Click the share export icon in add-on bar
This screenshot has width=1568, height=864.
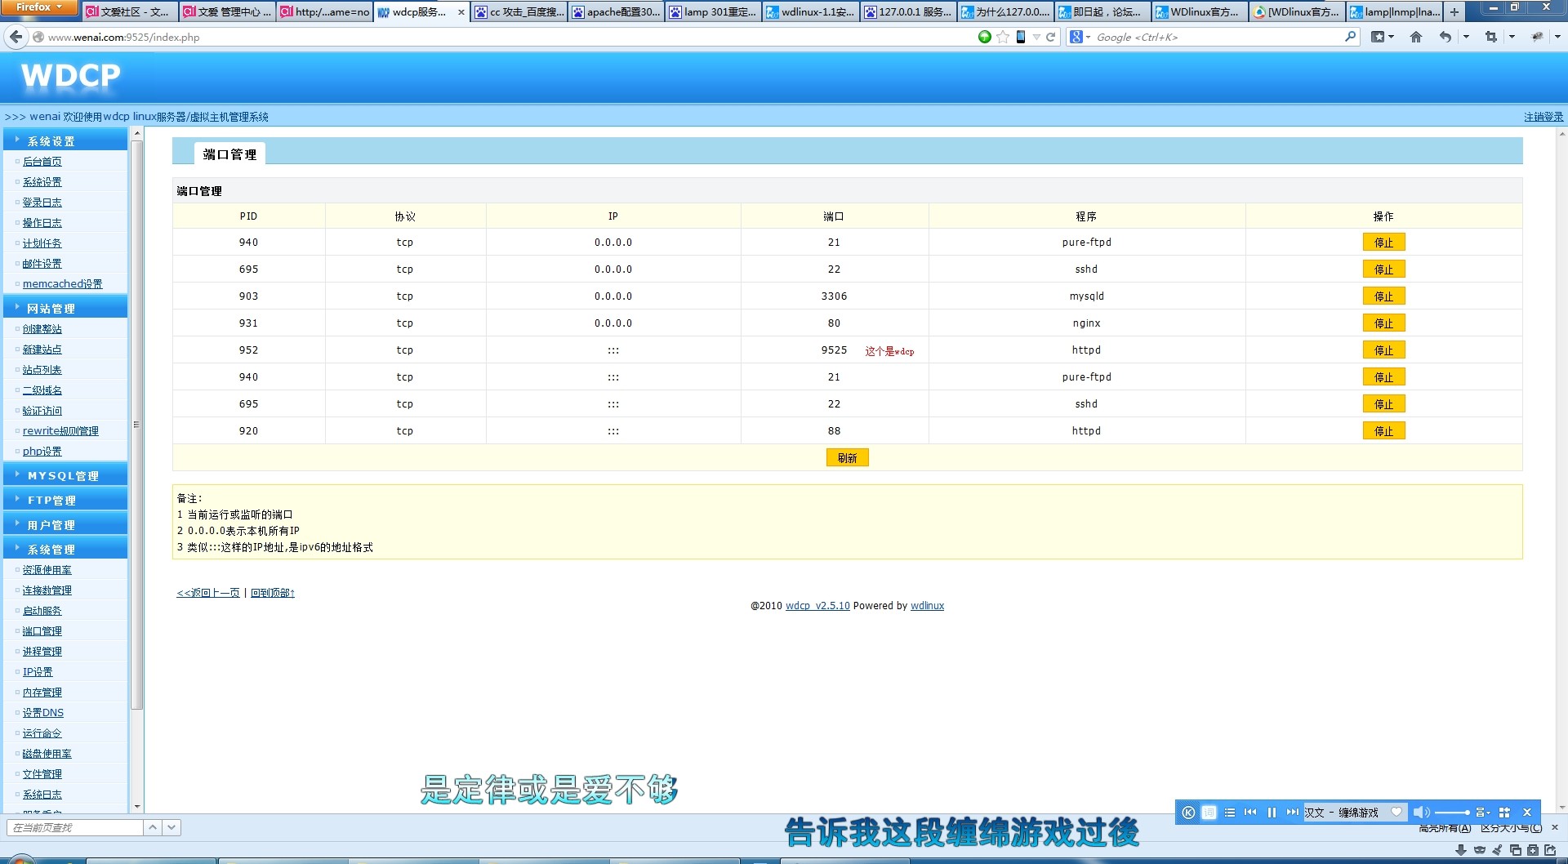pos(1550,850)
